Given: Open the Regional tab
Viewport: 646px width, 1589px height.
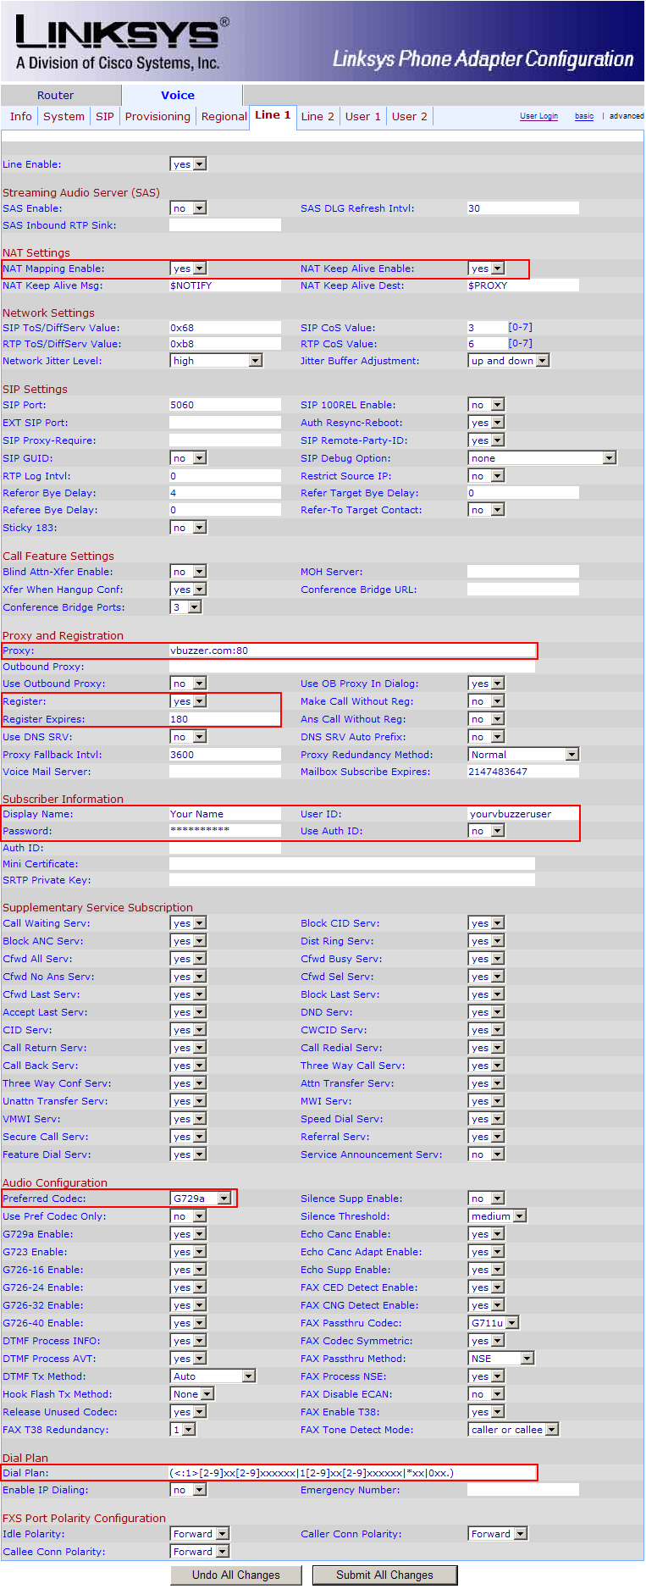Looking at the screenshot, I should pyautogui.click(x=224, y=116).
